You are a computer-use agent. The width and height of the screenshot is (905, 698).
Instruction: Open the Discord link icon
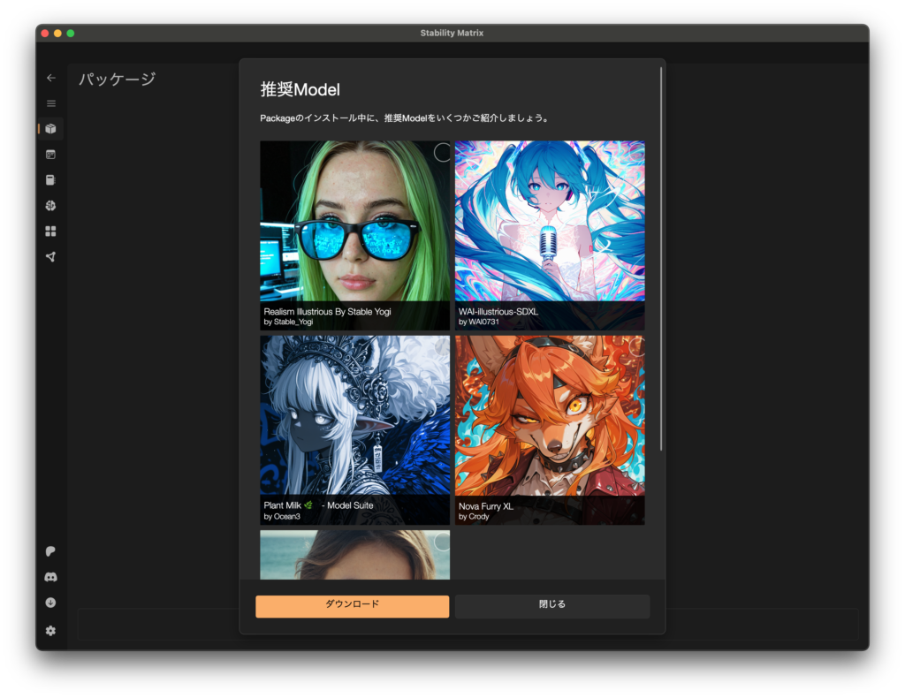click(x=50, y=577)
